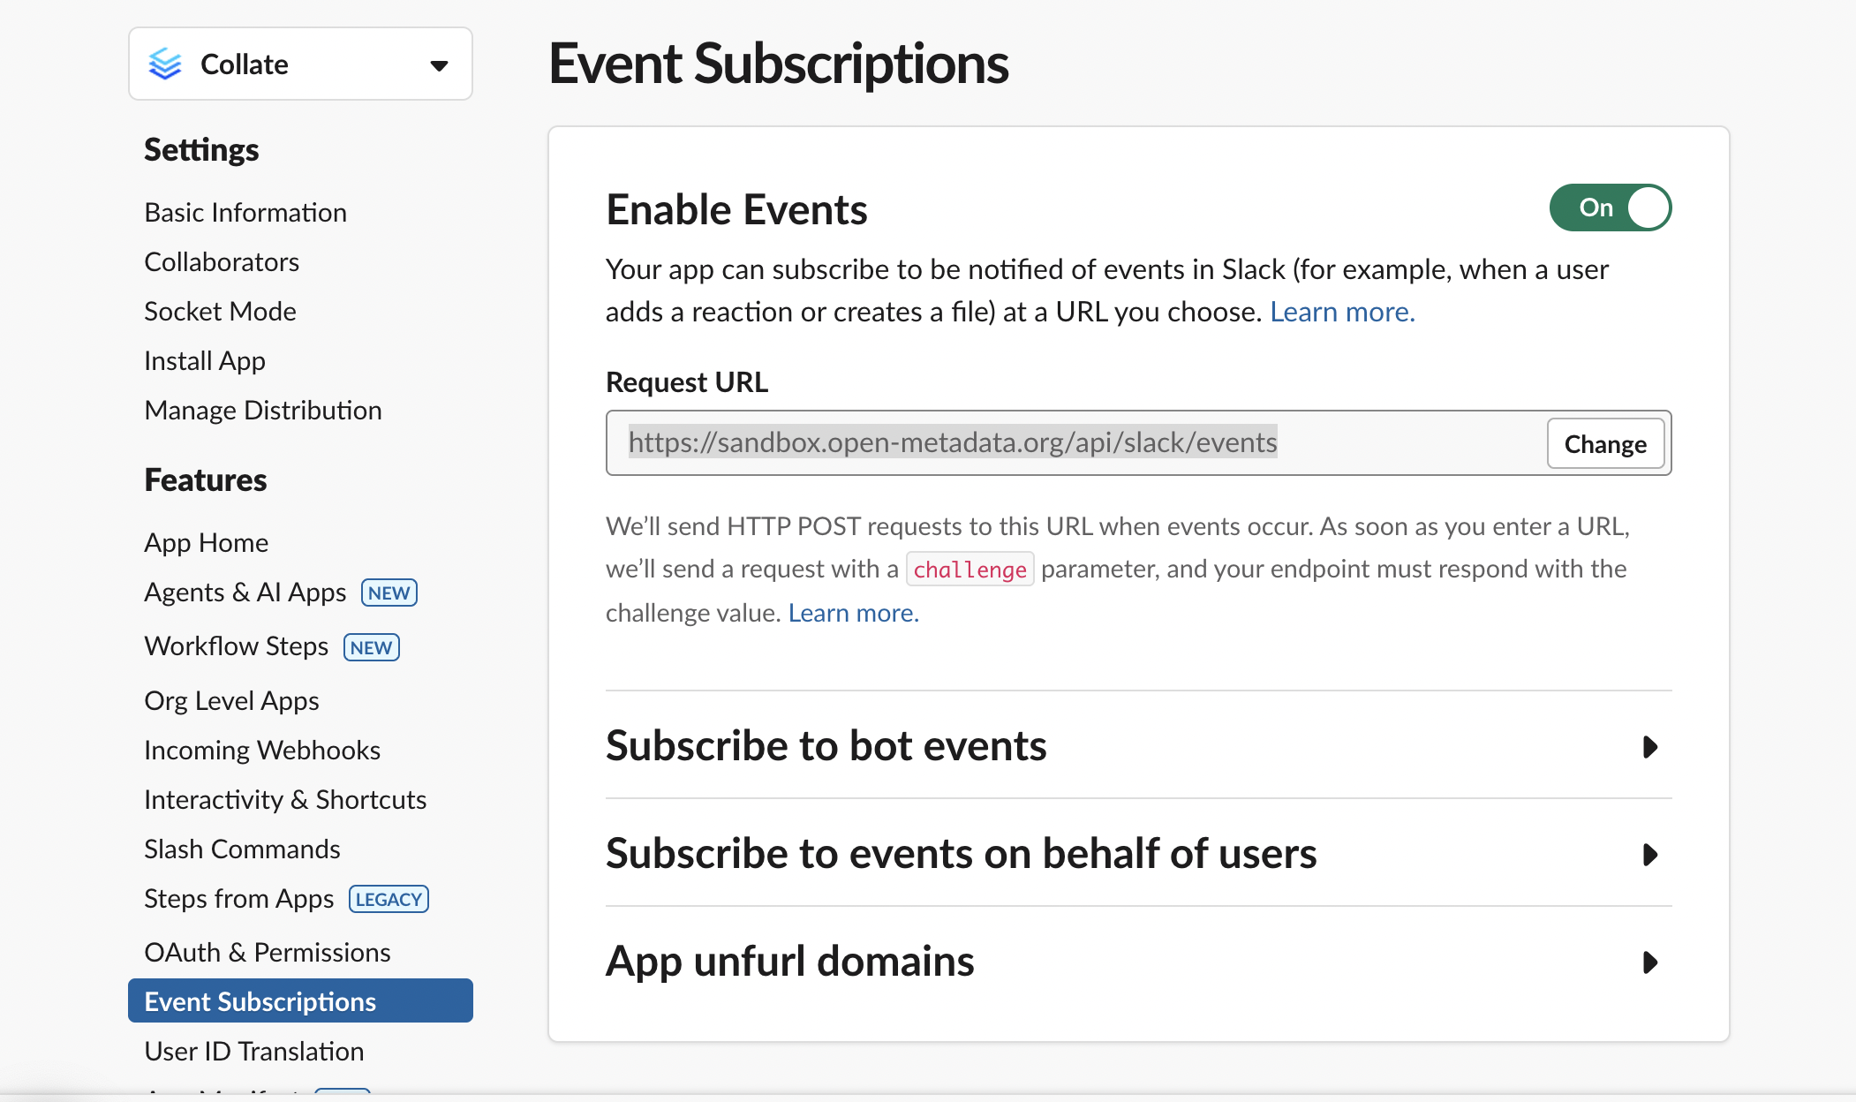Click the NEW badge beside Workflow Steps

coord(371,647)
